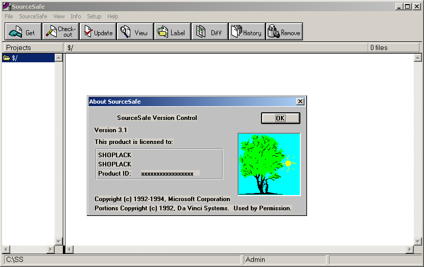Click the Check-out toolbar button
Image resolution: width=424 pixels, height=267 pixels.
coord(61,32)
